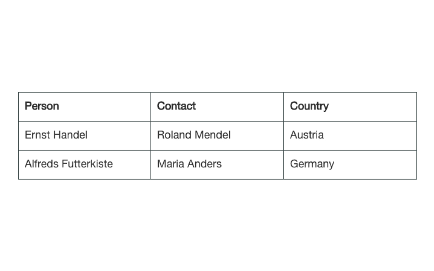Place cursor on the word Futterkiste
The height and width of the screenshot is (271, 434).
point(87,164)
